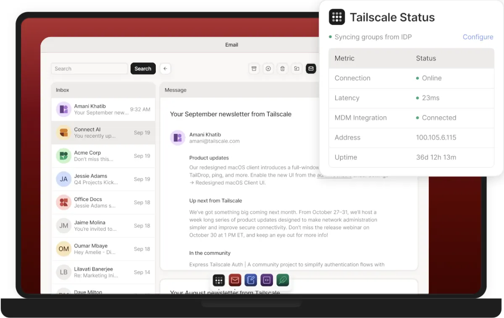Click the LB avatar for Lilavati Banerjee
This screenshot has width=504, height=318.
[x=63, y=272]
